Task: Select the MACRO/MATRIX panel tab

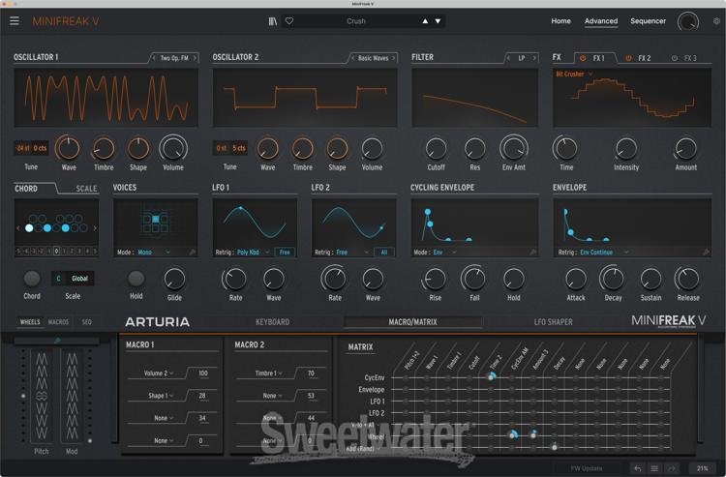Action: click(412, 322)
